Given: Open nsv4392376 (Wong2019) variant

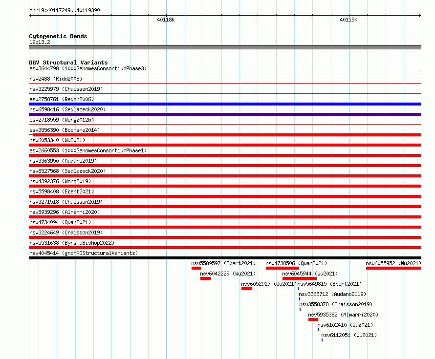Looking at the screenshot, I should [60, 181].
